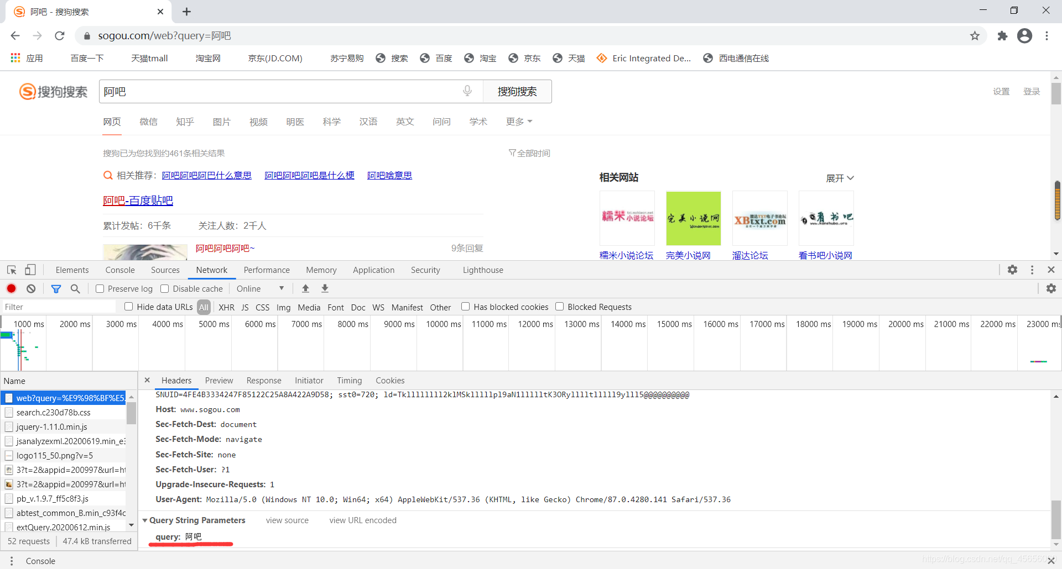Click the 搜狗搜索 search button
The image size is (1062, 569).
(517, 92)
